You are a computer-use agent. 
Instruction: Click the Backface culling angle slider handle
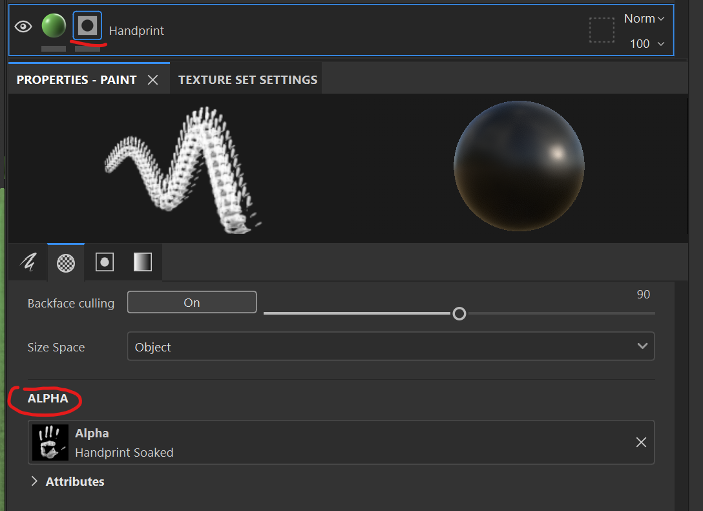[x=459, y=314]
